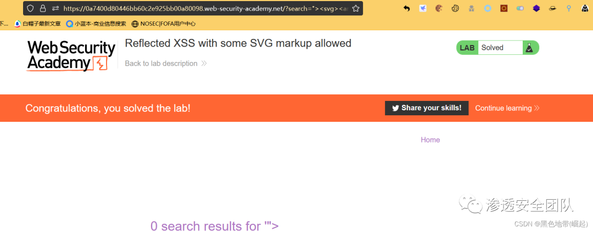
Task: Open the 白帽子最新文章 bookmark
Action: point(37,24)
